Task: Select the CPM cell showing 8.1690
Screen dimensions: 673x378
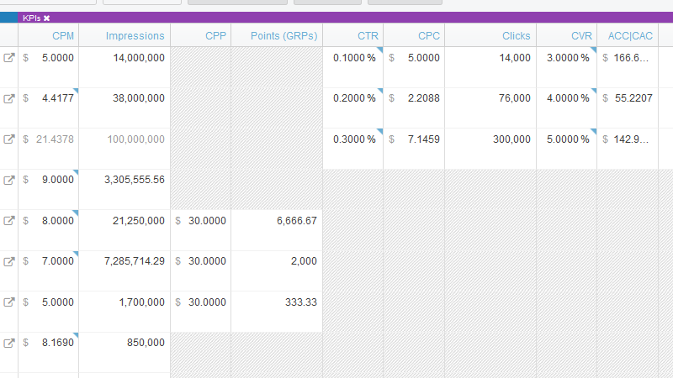Action: [49, 352]
